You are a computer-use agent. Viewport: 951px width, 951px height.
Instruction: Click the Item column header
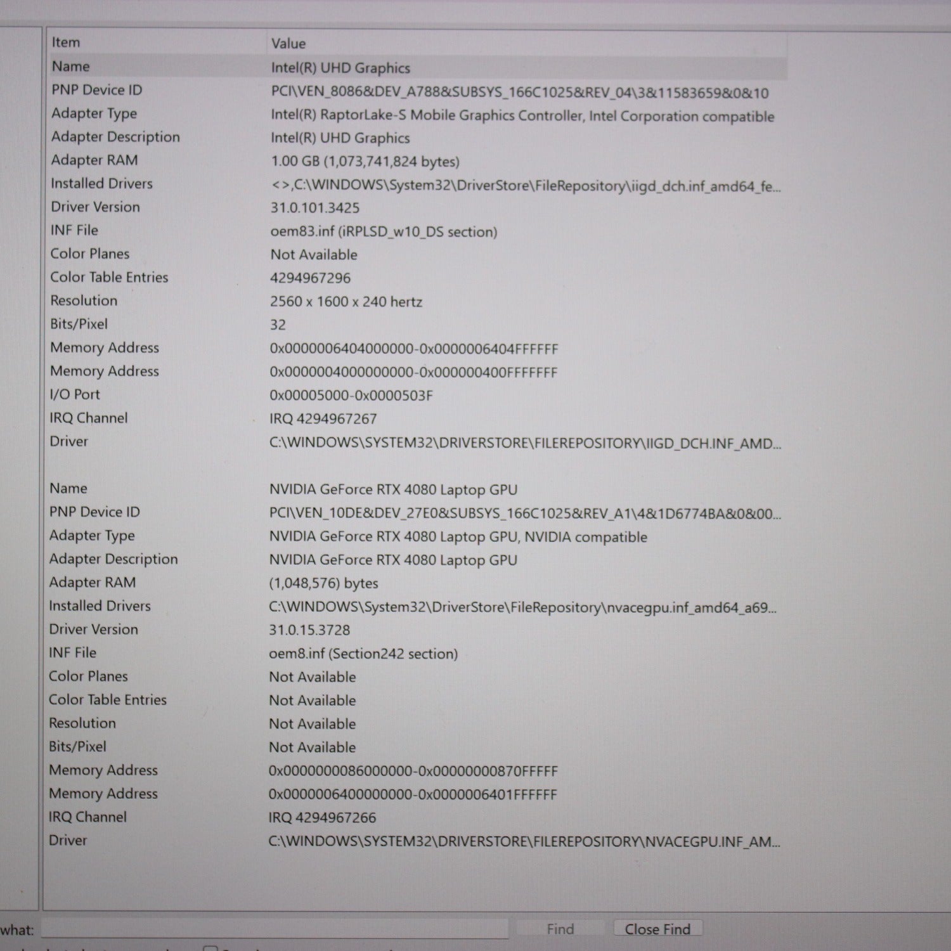[x=66, y=42]
